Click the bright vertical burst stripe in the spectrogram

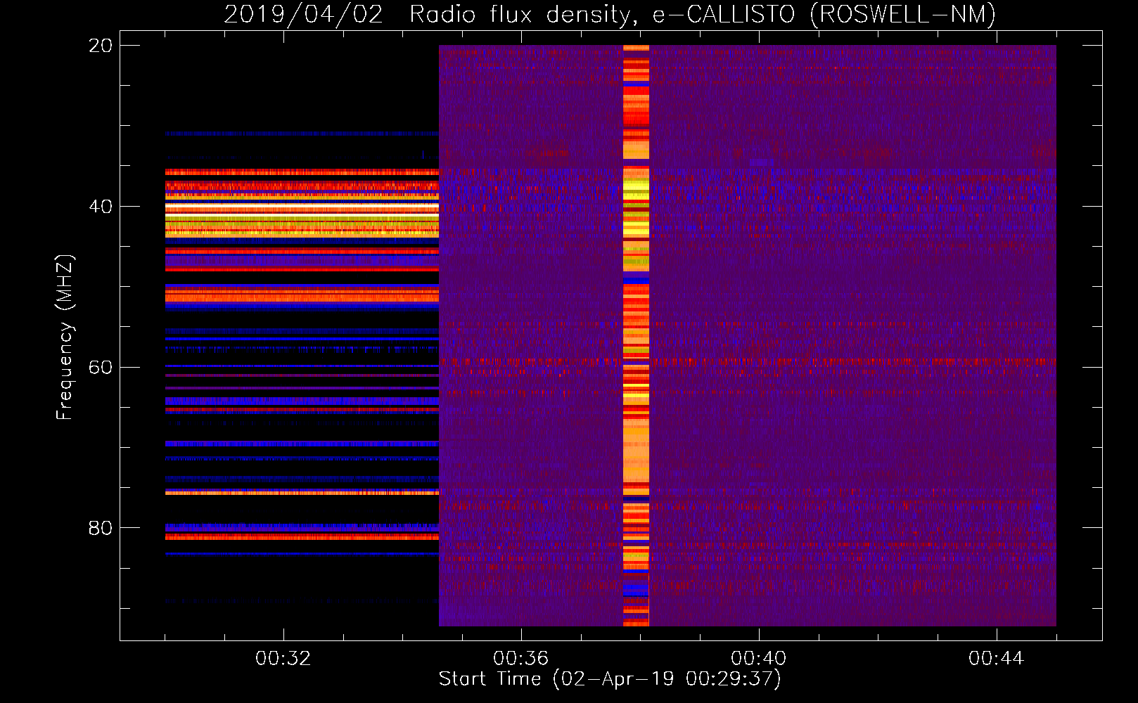pyautogui.click(x=636, y=335)
